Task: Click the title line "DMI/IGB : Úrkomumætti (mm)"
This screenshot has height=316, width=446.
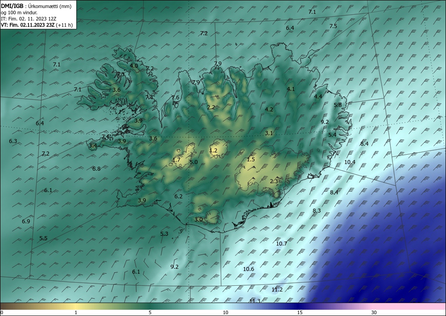Action: coord(36,6)
